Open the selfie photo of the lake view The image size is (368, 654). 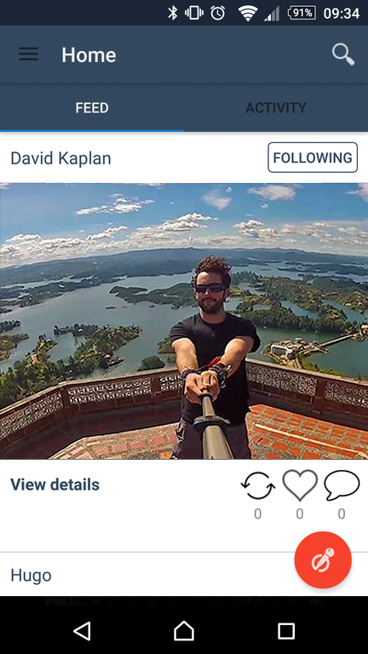coord(184,321)
